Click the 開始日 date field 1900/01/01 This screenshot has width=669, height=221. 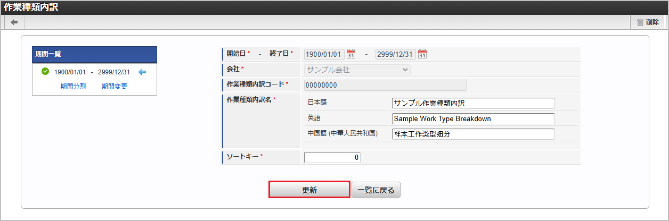coord(324,55)
